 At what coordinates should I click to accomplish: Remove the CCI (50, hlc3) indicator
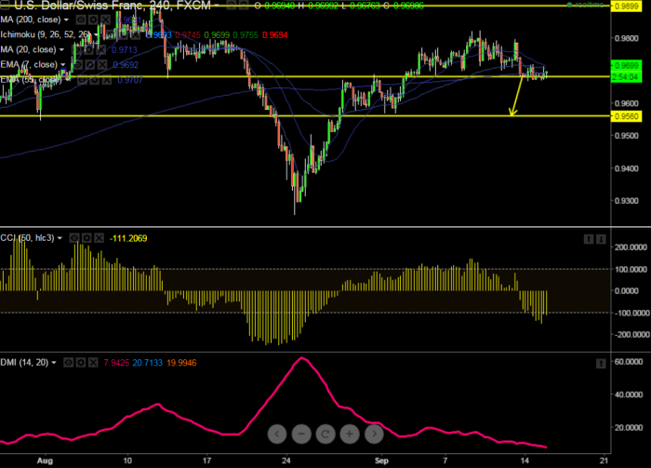point(99,238)
